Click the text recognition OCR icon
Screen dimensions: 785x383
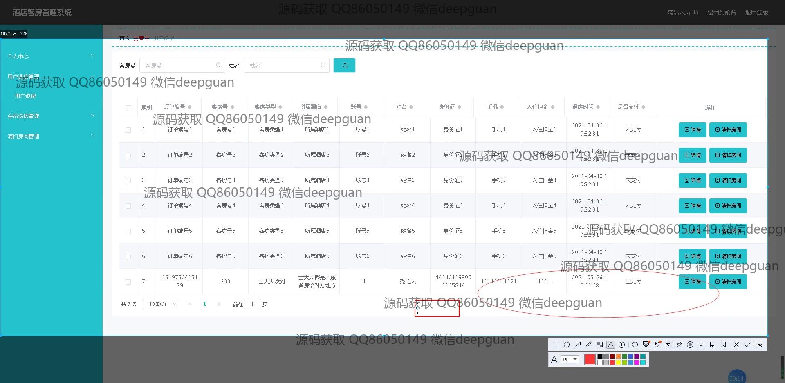point(668,345)
